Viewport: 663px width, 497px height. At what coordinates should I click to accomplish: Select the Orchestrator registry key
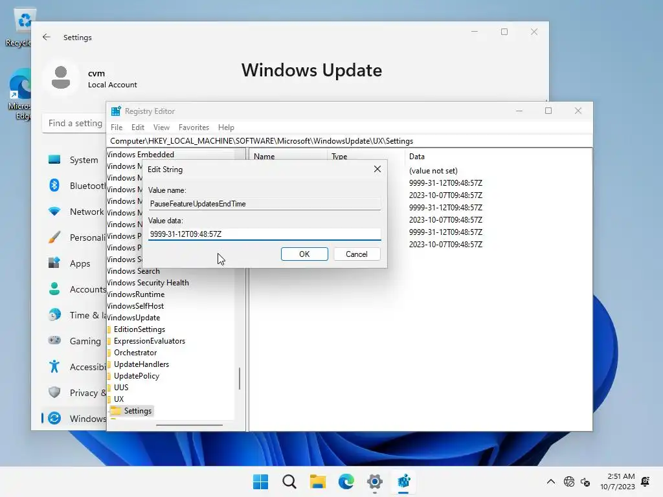click(135, 353)
